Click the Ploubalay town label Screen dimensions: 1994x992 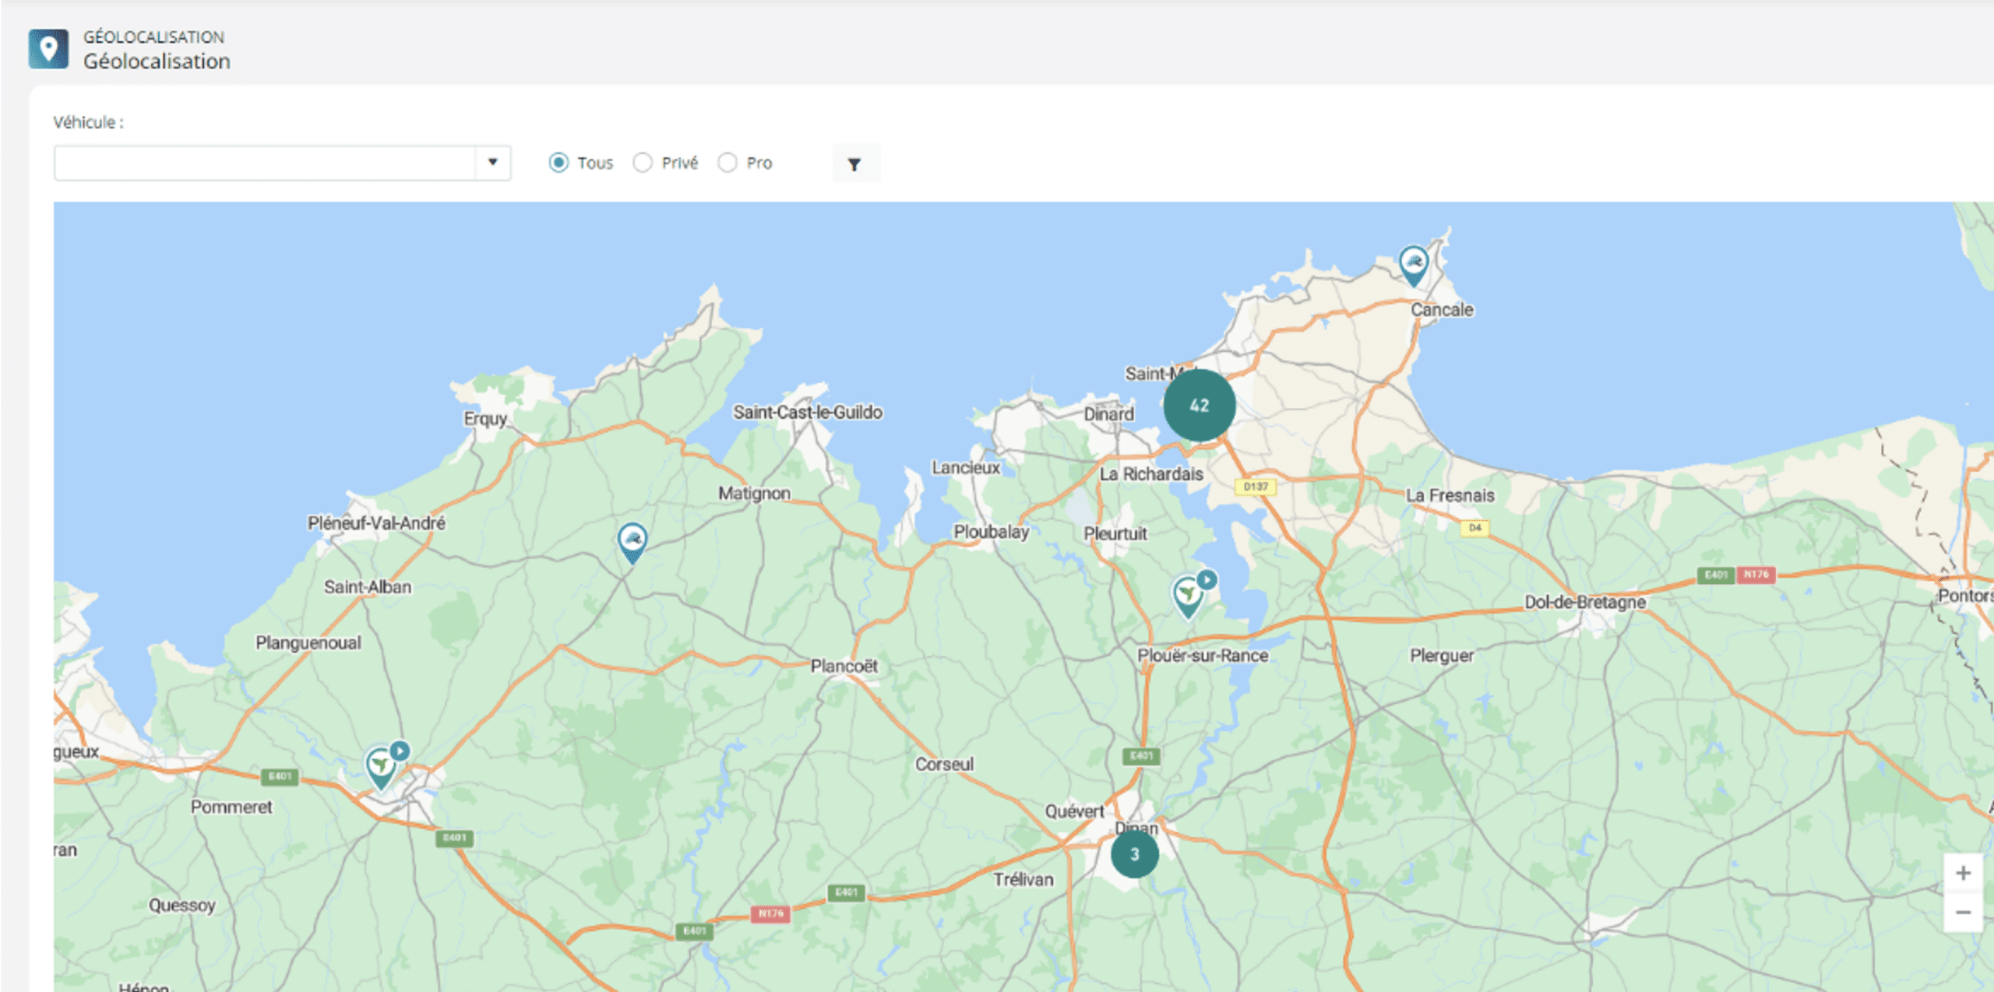click(x=992, y=532)
